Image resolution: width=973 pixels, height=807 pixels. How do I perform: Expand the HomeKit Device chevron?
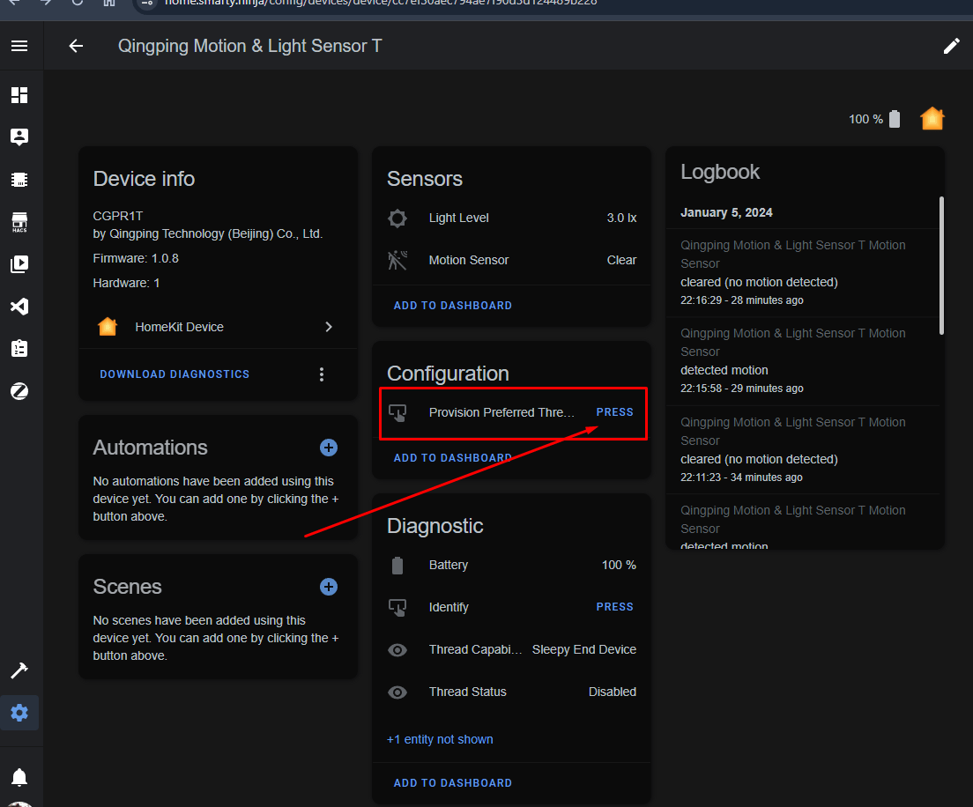(329, 327)
